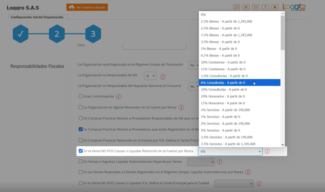Select 2.5% Bienes - A partir de 0
This screenshot has height=192, width=325.
click(x=239, y=28)
